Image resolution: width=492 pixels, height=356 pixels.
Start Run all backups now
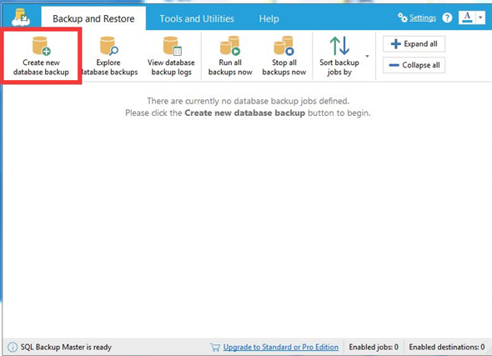coord(230,56)
